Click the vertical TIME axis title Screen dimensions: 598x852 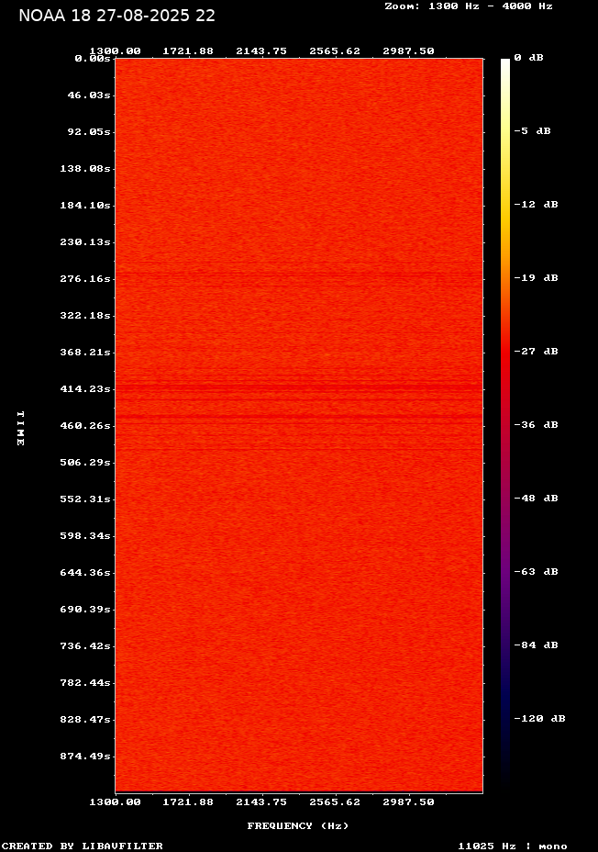click(x=20, y=429)
